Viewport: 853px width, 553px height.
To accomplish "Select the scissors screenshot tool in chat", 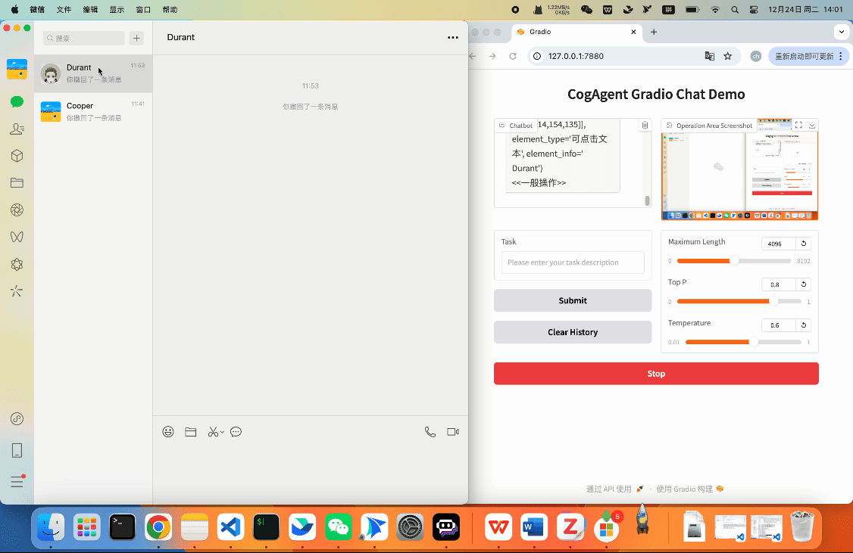I will tap(213, 432).
